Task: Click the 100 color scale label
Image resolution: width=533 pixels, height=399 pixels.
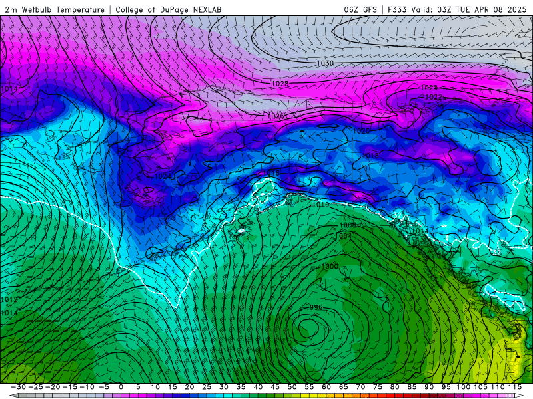Action: pos(463,387)
